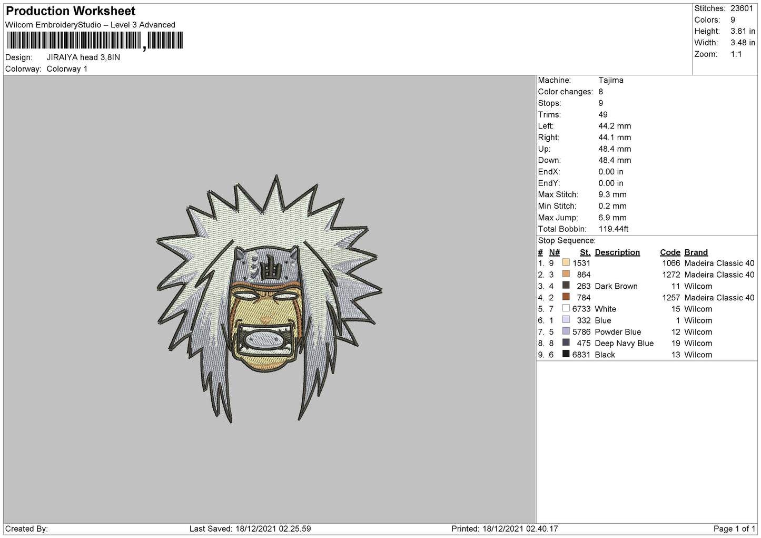Click the Jiraiya embroidery design preview
The width and height of the screenshot is (761, 538).
click(x=269, y=299)
